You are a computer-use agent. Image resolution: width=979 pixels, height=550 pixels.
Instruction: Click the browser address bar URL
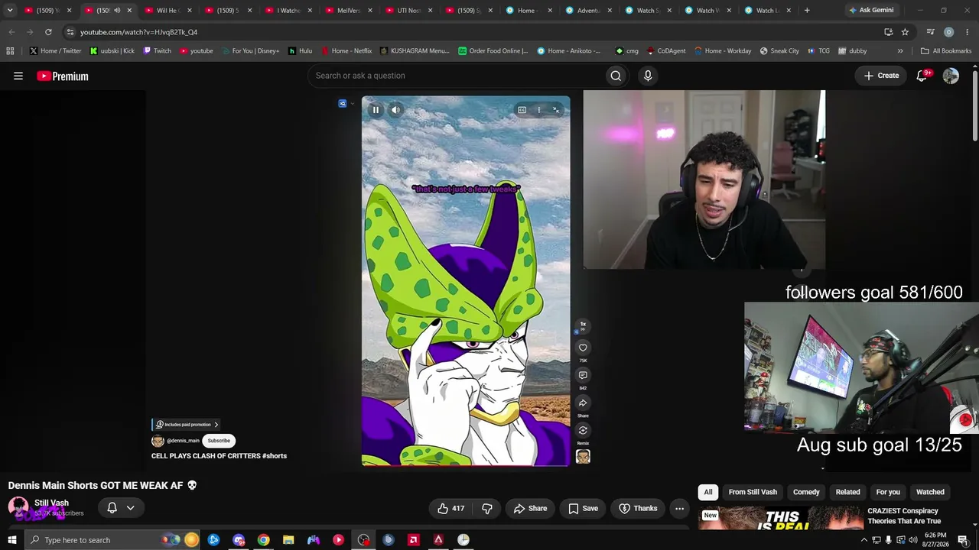click(x=138, y=32)
